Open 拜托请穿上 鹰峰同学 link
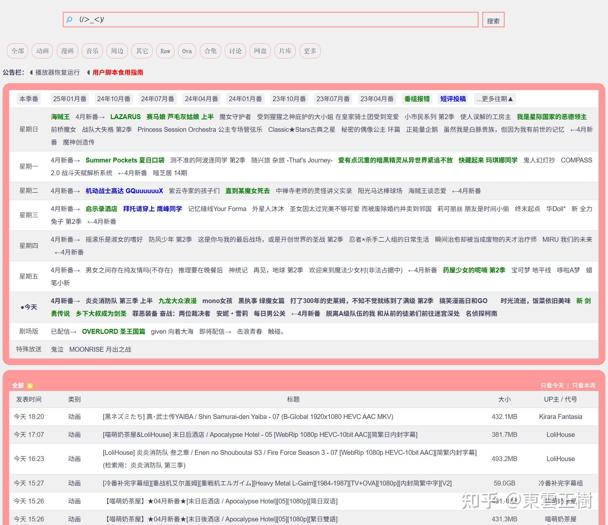The width and height of the screenshot is (608, 525). tap(153, 209)
